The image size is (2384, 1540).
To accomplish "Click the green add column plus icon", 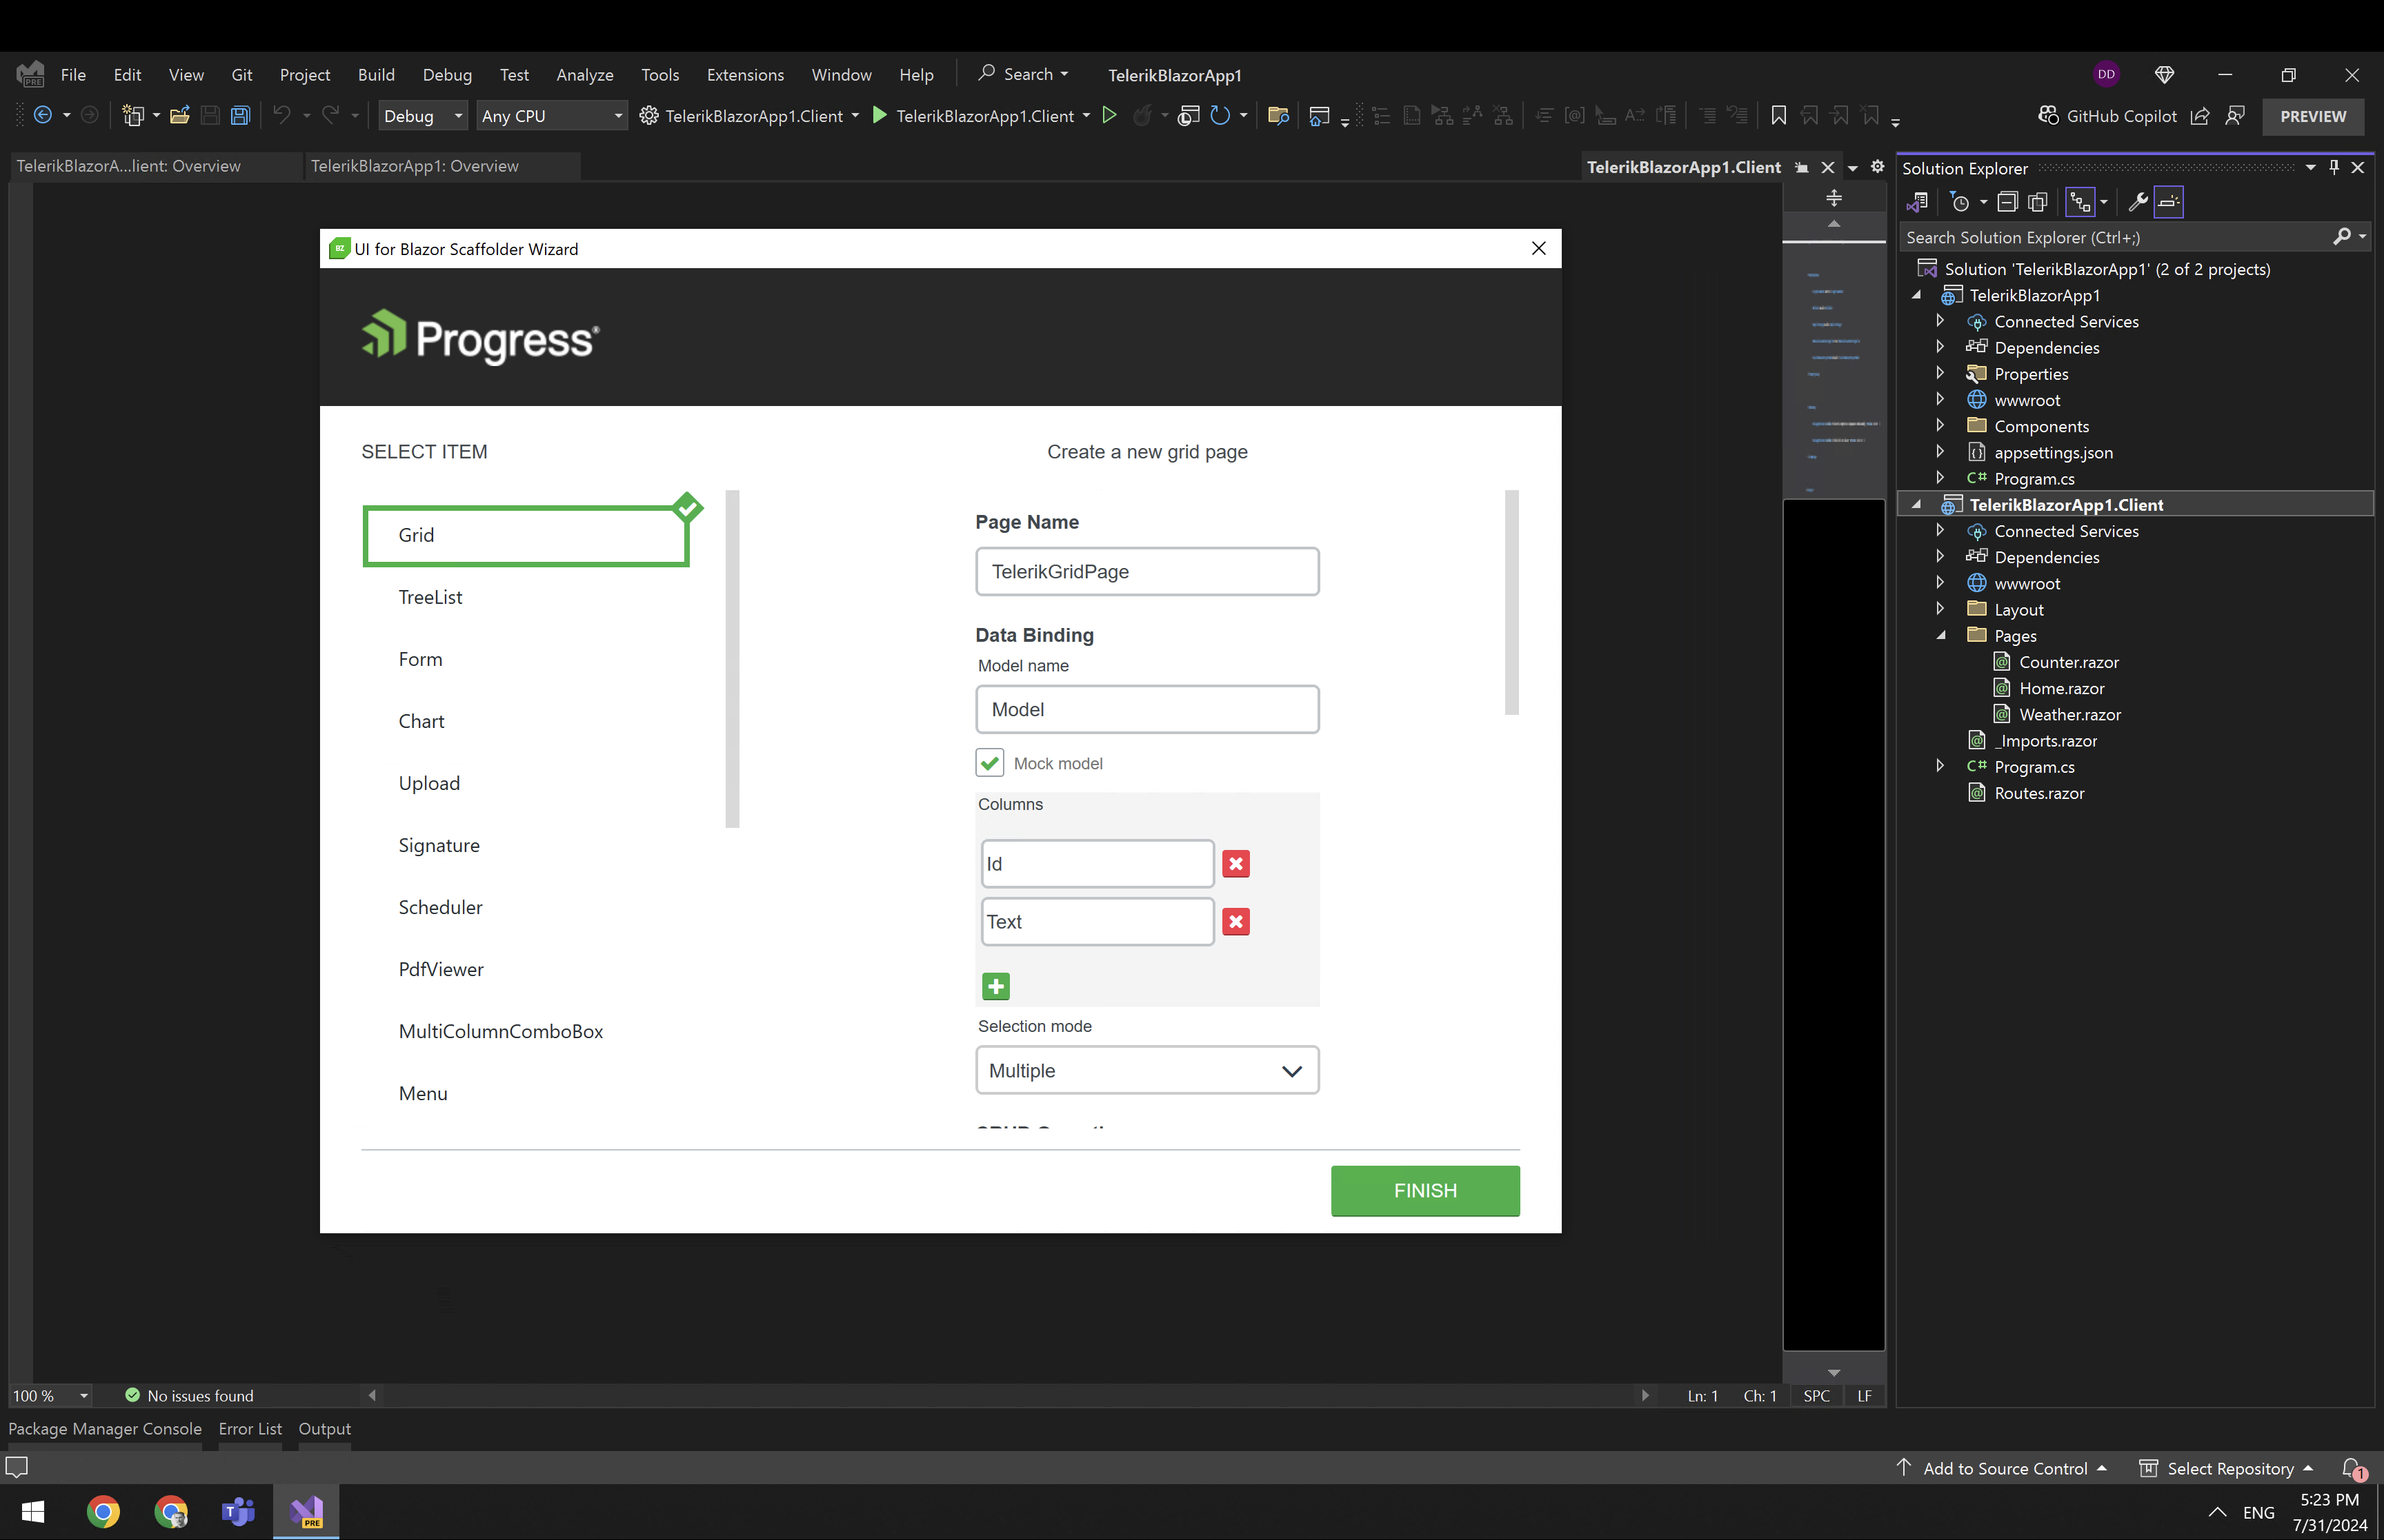I will (995, 987).
